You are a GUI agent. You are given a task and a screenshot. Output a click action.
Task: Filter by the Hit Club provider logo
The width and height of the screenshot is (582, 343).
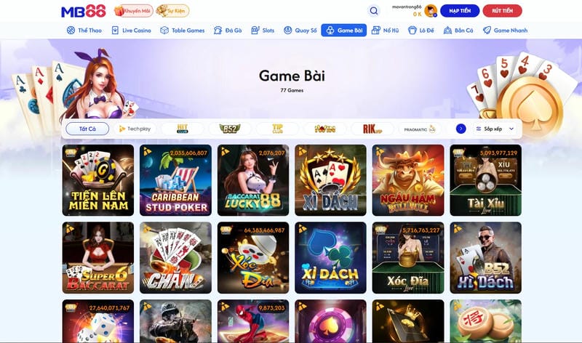pos(183,129)
